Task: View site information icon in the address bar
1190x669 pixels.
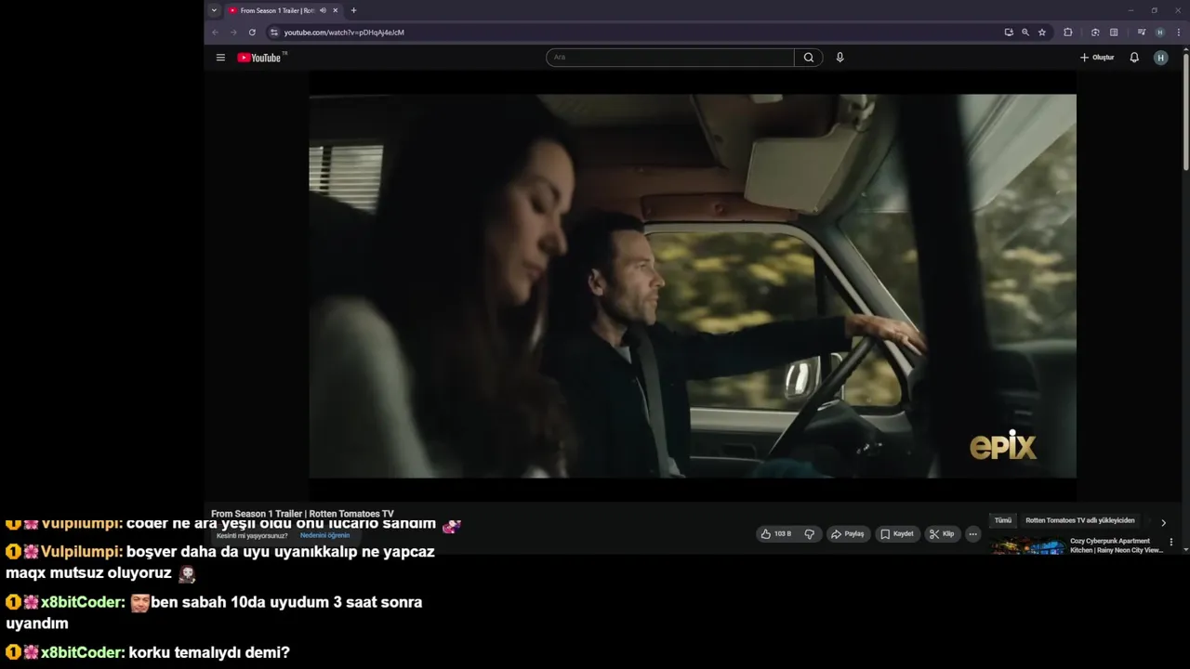Action: [x=273, y=33]
